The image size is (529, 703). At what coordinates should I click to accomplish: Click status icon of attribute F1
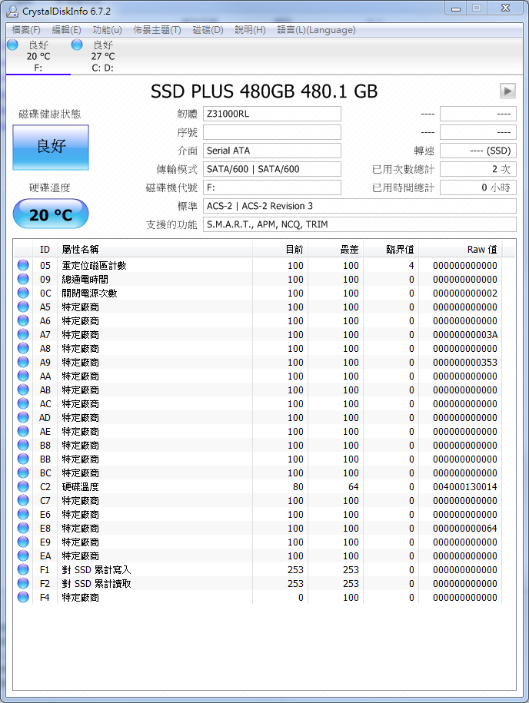23,570
